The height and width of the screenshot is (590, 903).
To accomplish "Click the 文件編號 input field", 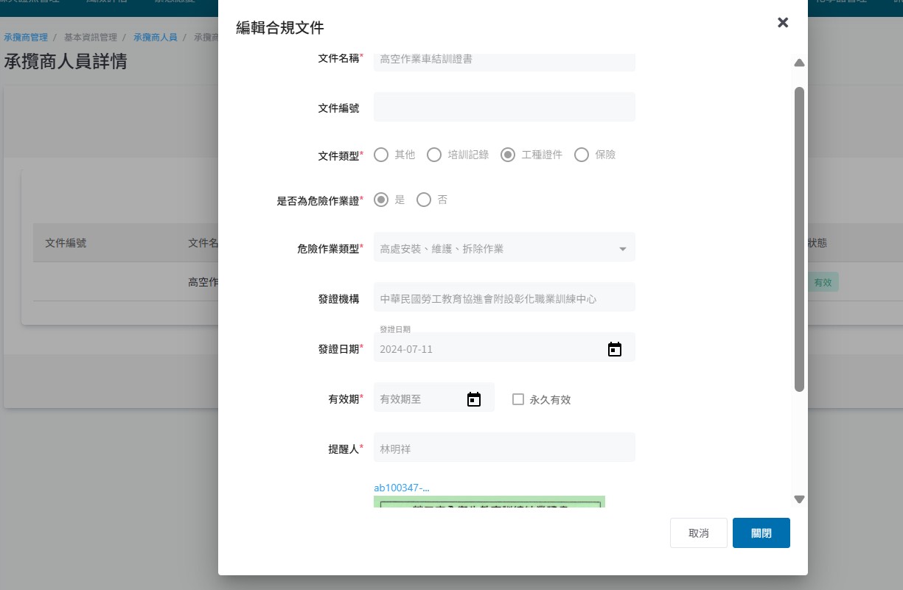I will 504,108.
